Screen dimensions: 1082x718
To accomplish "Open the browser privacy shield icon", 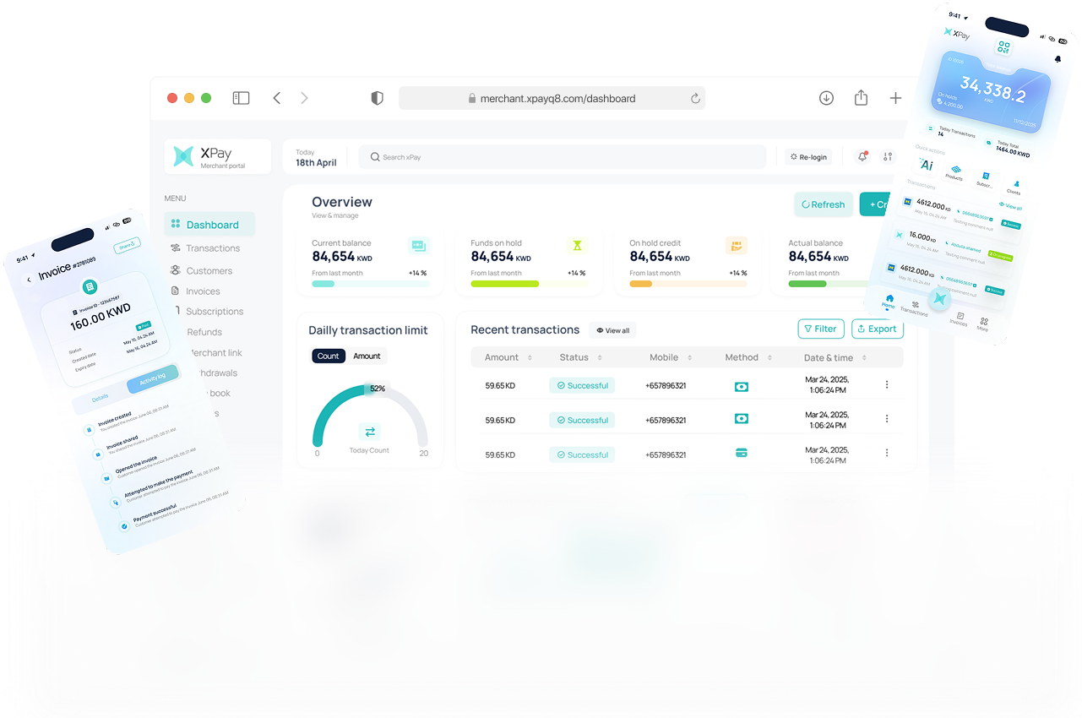I will [377, 98].
